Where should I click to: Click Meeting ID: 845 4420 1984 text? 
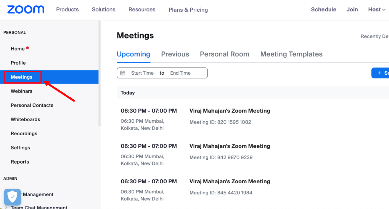[x=221, y=193]
